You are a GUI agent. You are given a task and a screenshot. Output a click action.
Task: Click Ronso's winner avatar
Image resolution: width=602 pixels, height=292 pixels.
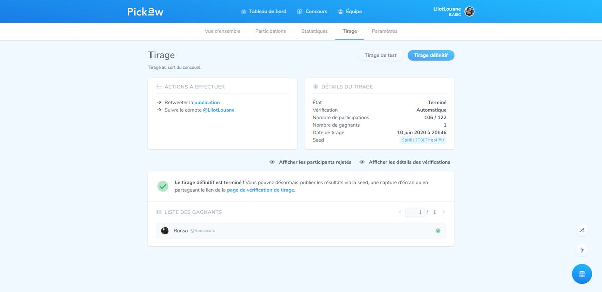[x=165, y=231]
